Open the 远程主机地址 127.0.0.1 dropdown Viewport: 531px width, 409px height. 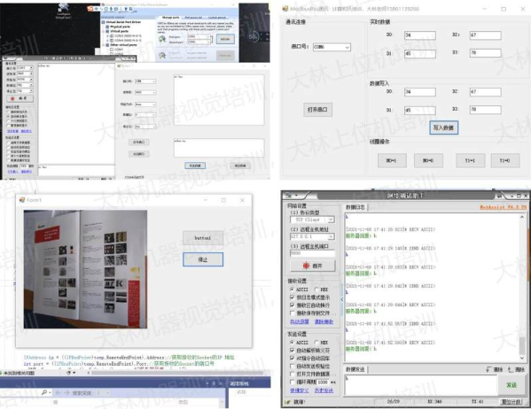(331, 236)
